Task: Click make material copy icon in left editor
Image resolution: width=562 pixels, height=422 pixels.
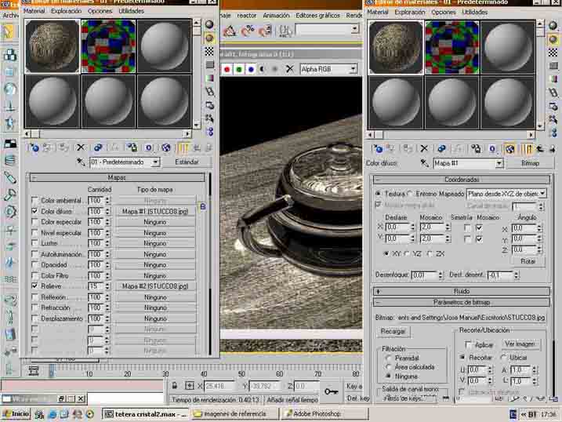Action: (97, 147)
